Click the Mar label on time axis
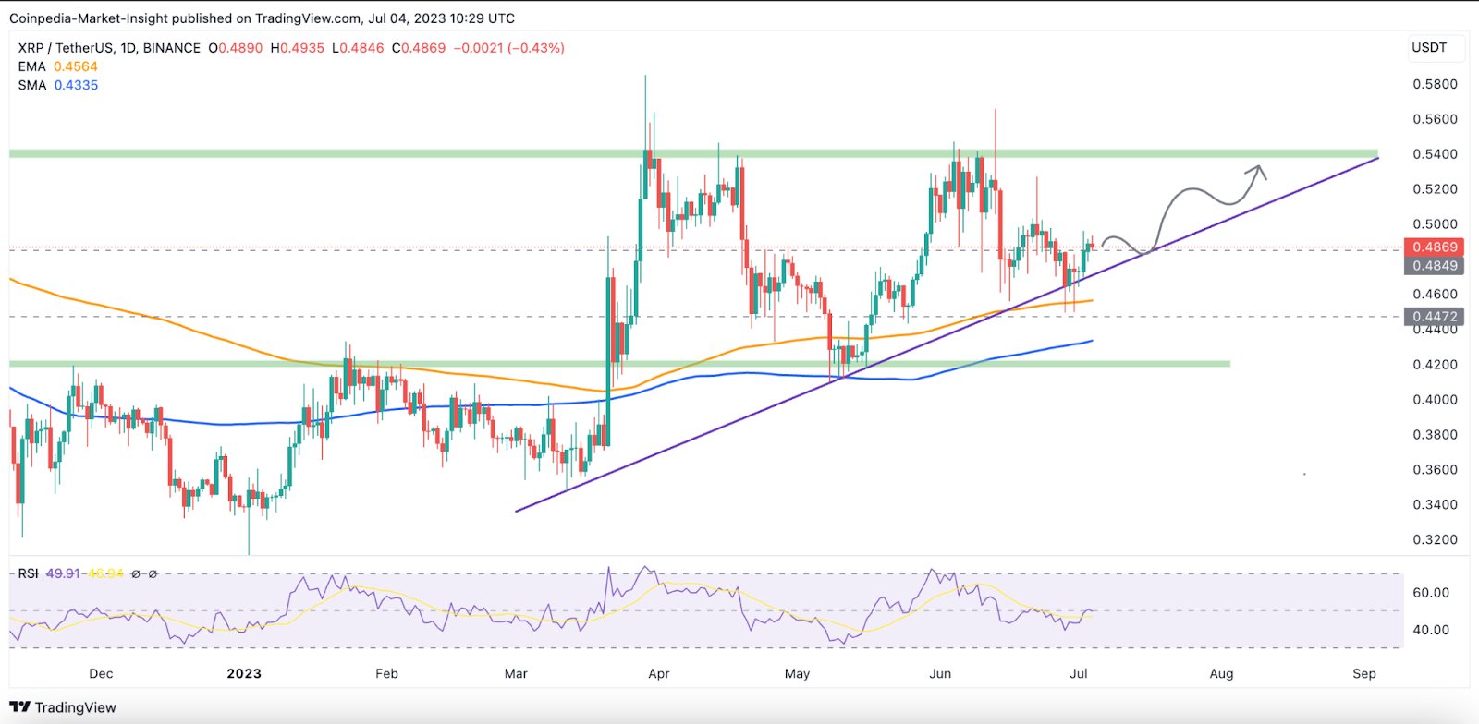 516,674
